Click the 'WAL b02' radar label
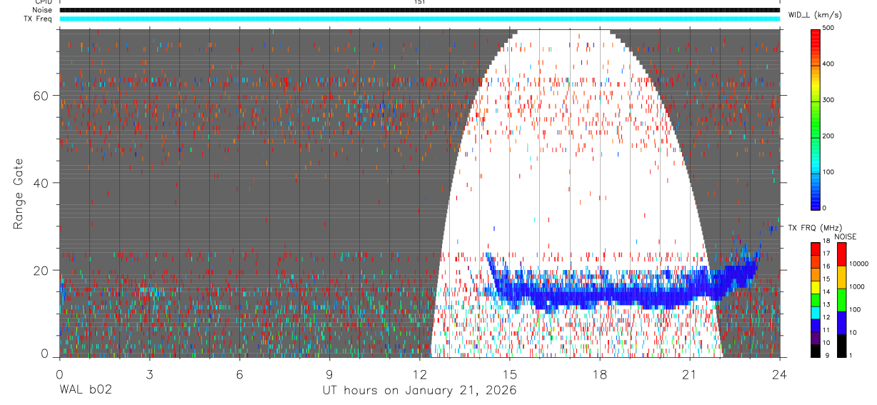 pos(85,391)
